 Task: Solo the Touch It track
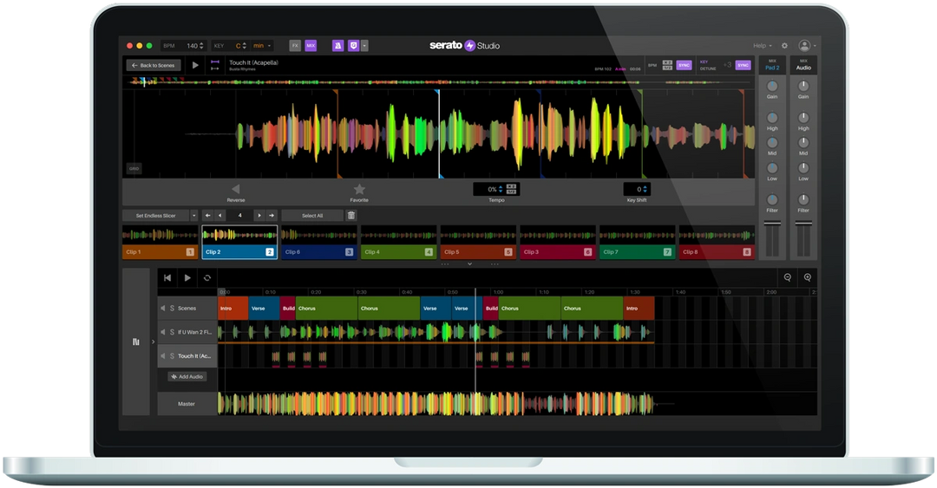(x=172, y=356)
